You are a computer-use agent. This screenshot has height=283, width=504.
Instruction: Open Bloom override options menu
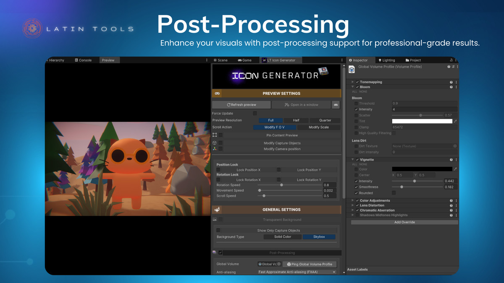tap(456, 87)
